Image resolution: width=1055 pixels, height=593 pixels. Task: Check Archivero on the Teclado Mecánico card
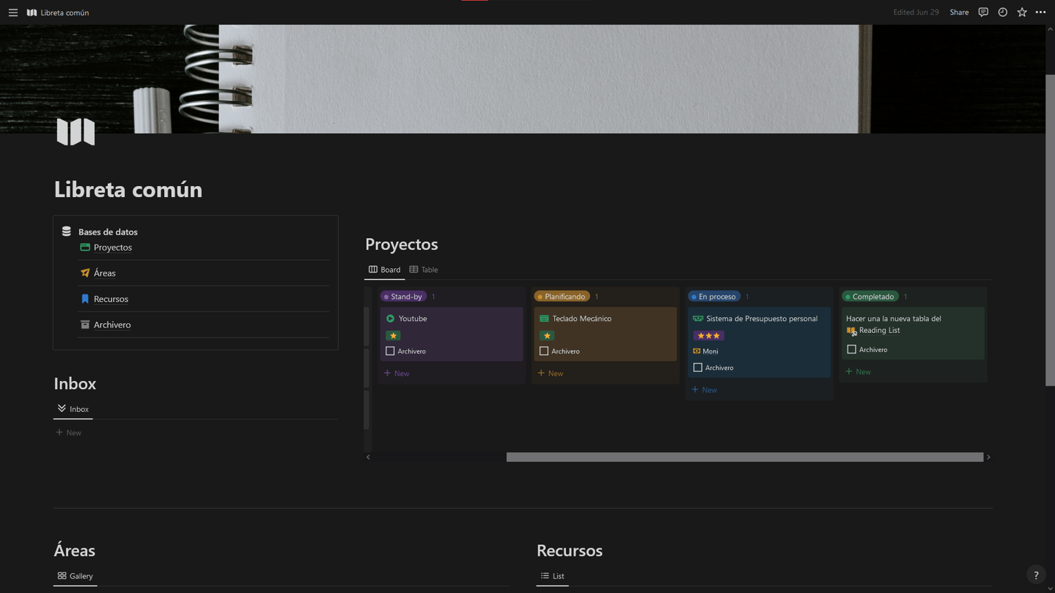pyautogui.click(x=544, y=351)
